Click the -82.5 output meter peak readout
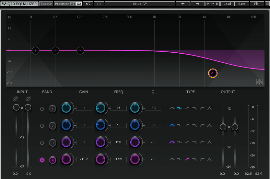 click(x=248, y=174)
